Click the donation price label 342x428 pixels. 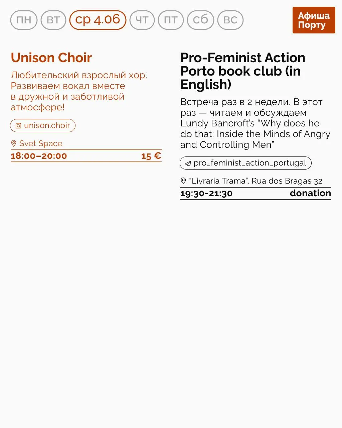tap(310, 193)
